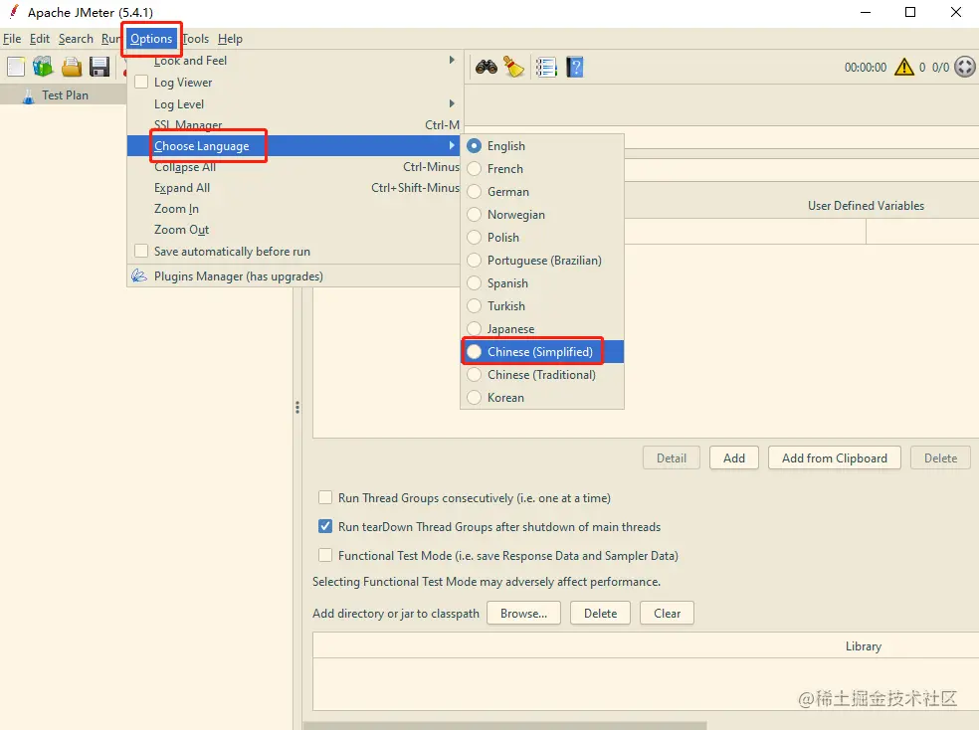
Task: Click the Options menu
Action: click(151, 39)
